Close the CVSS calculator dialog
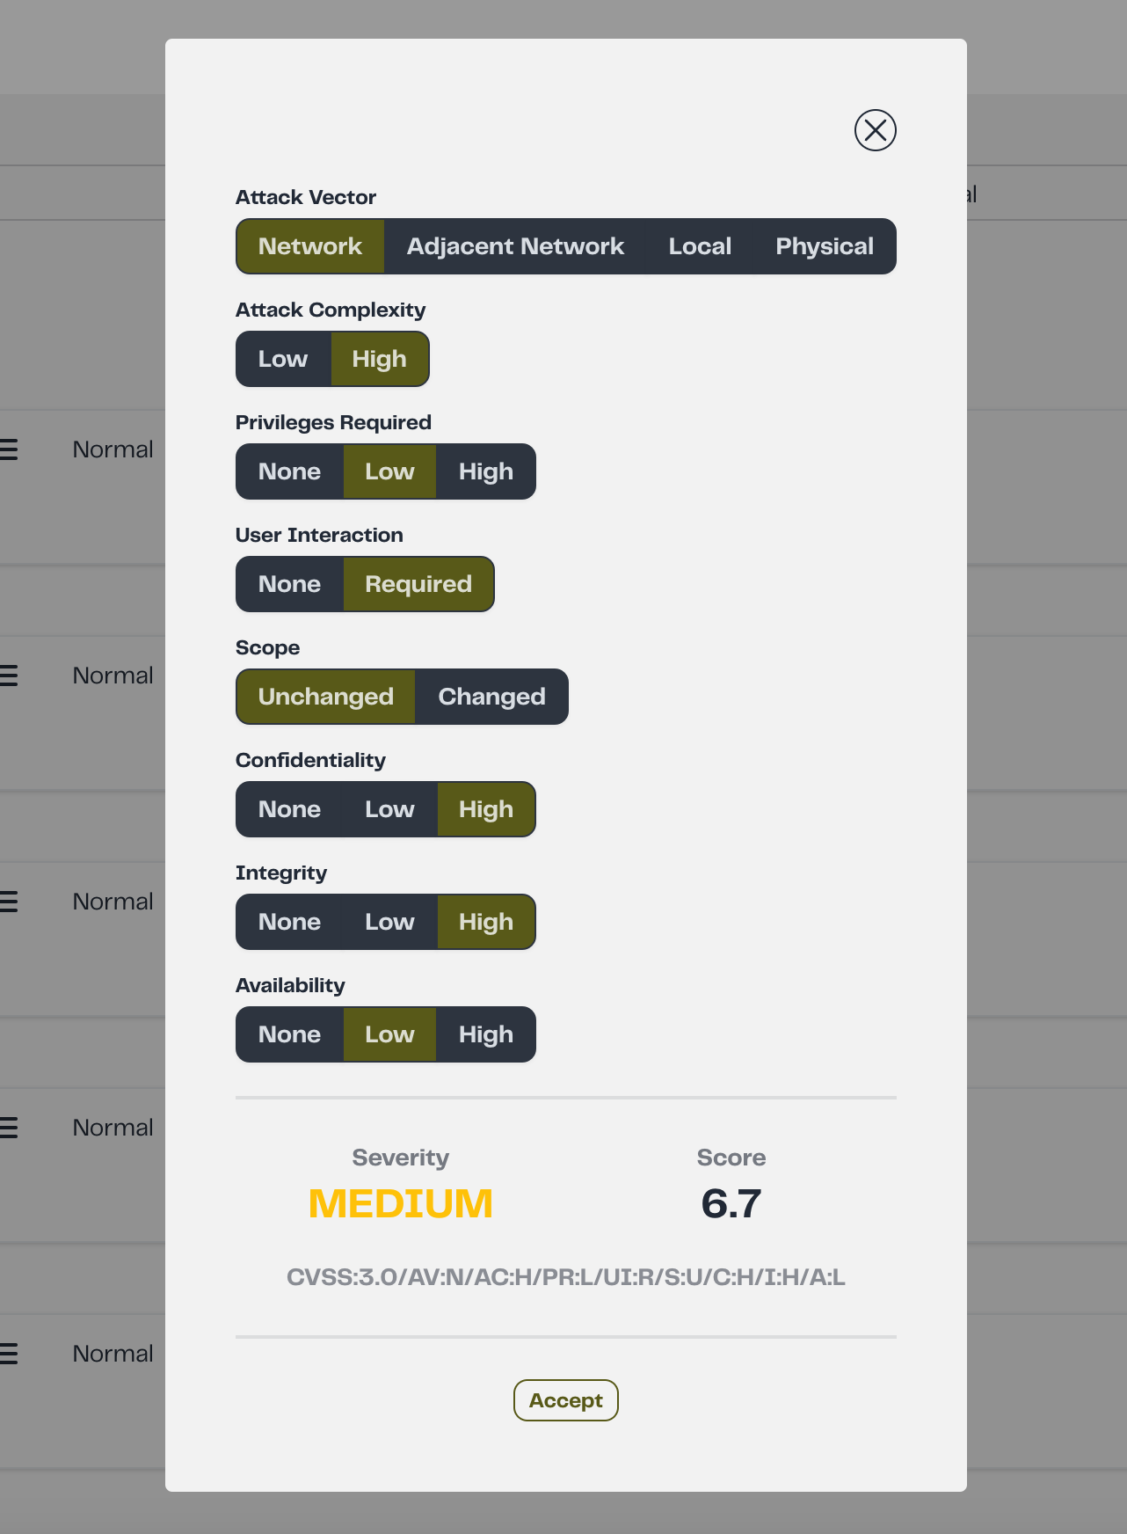The height and width of the screenshot is (1534, 1127). click(x=876, y=130)
